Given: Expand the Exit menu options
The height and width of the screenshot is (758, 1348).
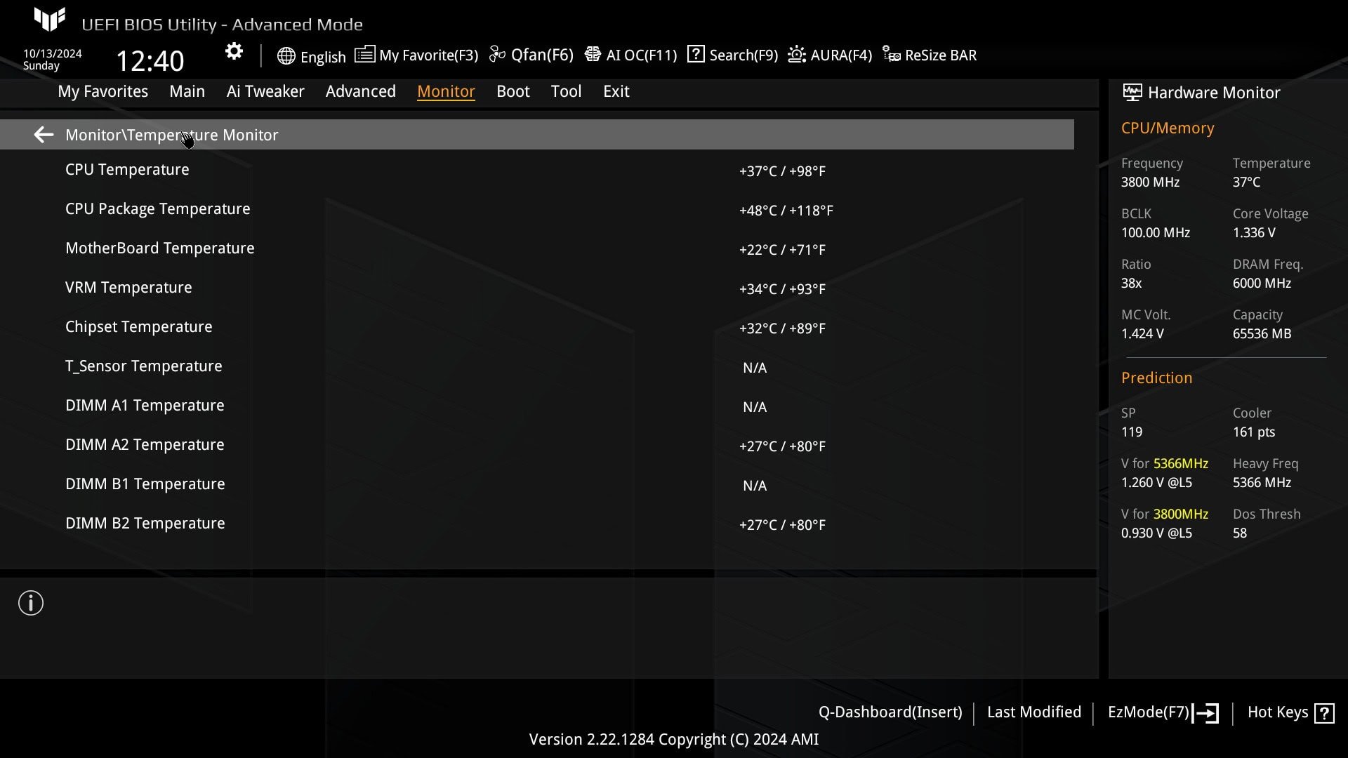Looking at the screenshot, I should [616, 91].
